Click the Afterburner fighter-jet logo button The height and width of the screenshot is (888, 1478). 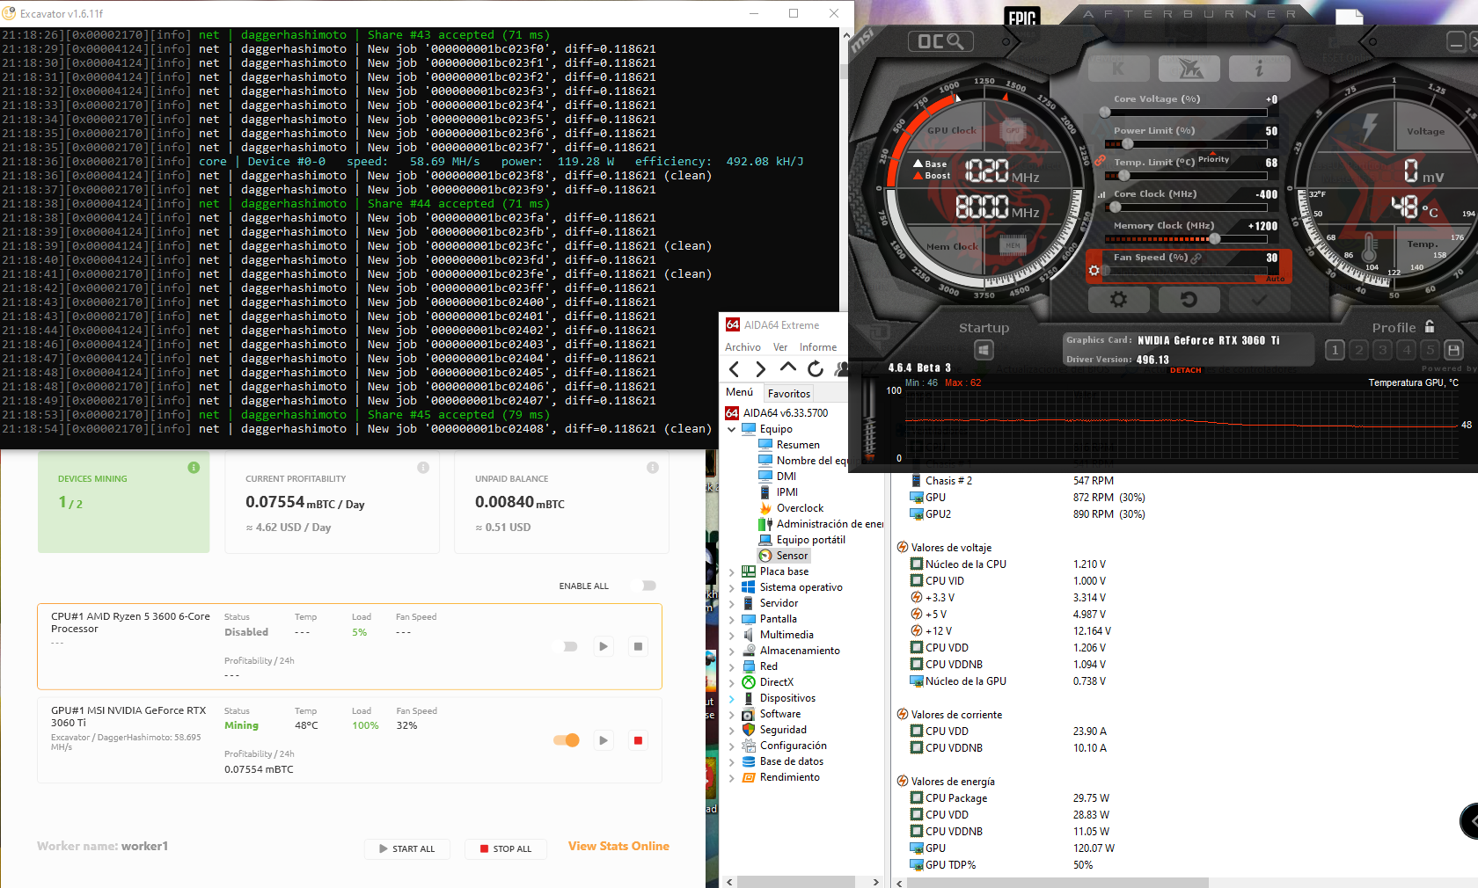tap(1189, 69)
